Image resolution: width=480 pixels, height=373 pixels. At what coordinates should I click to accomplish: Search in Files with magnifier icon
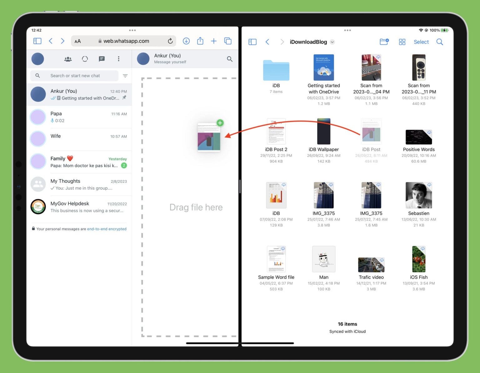440,42
